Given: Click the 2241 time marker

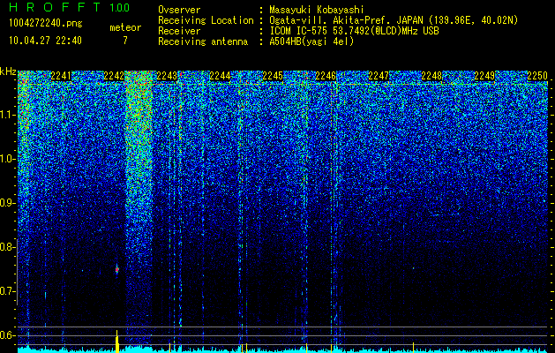Looking at the screenshot, I should pyautogui.click(x=61, y=76).
